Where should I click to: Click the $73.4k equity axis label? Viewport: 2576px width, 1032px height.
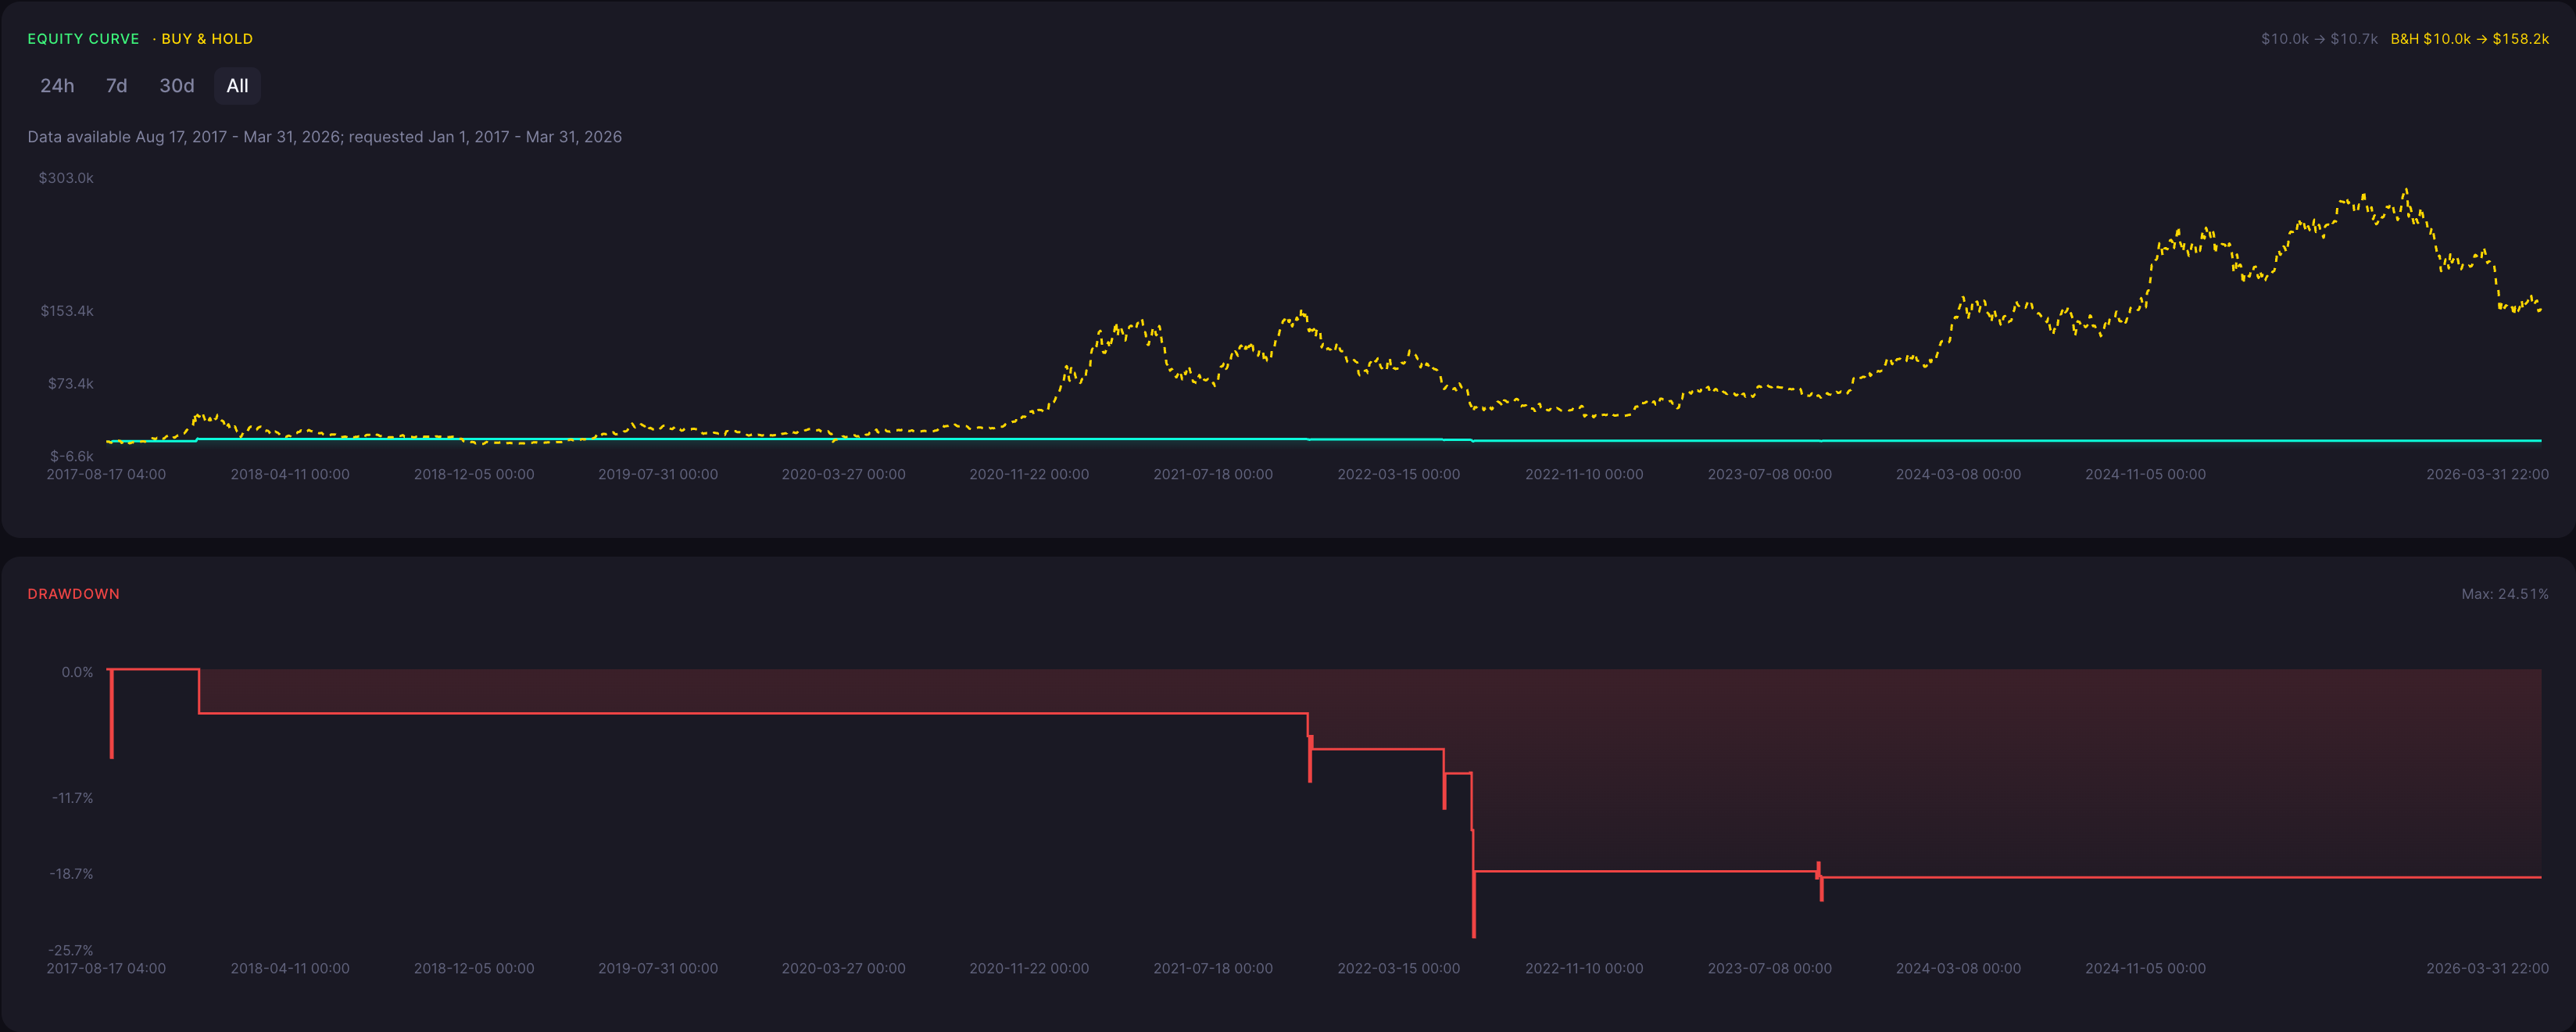point(71,384)
